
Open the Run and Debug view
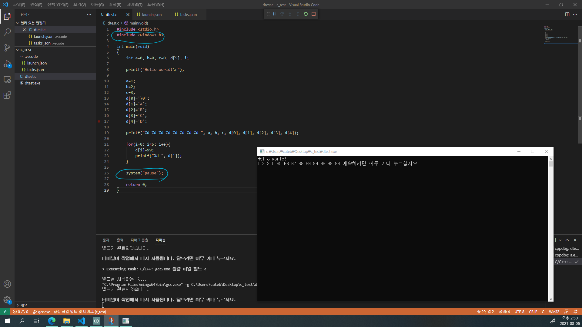7,64
